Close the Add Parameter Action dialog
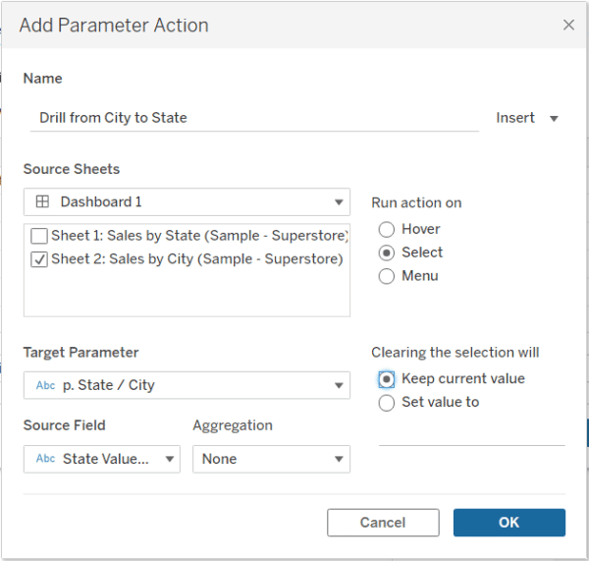 pos(568,26)
